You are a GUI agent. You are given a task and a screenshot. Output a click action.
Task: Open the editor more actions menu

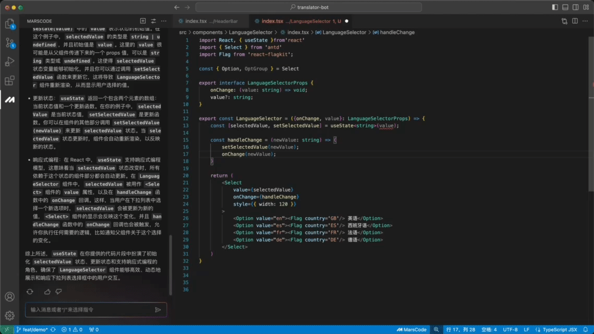coord(586,21)
